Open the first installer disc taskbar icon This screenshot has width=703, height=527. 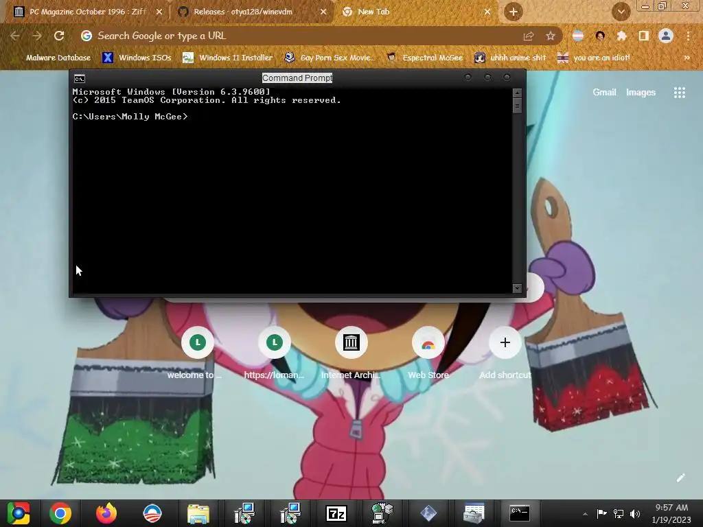click(x=244, y=513)
